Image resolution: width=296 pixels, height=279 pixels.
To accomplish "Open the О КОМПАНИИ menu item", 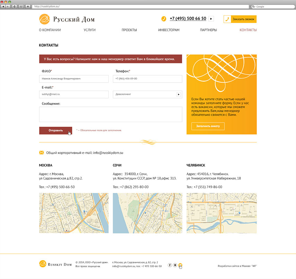I will click(x=50, y=30).
